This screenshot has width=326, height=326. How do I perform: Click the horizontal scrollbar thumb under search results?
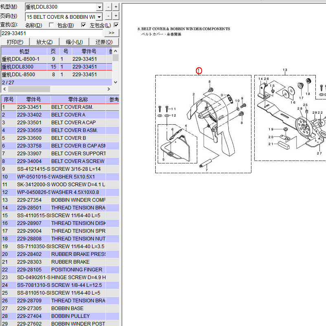29,89
